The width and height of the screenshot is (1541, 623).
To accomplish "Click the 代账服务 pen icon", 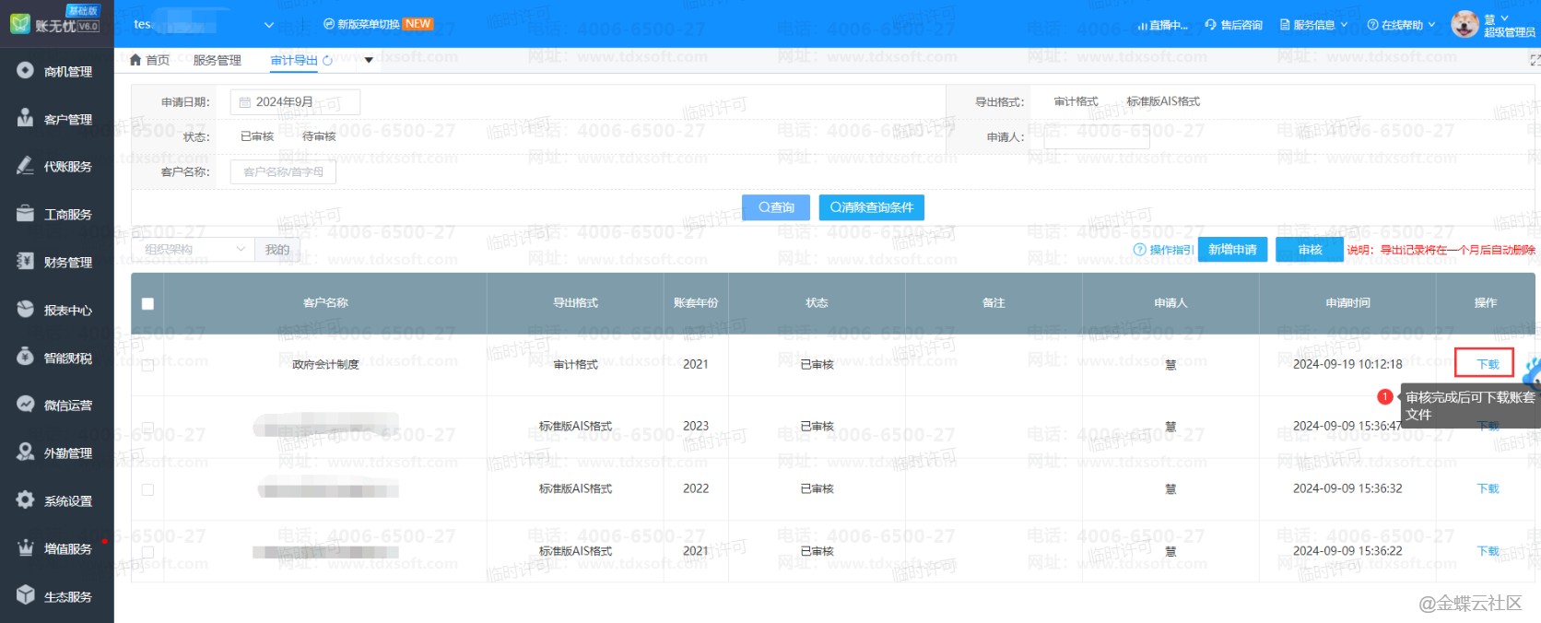I will (25, 166).
